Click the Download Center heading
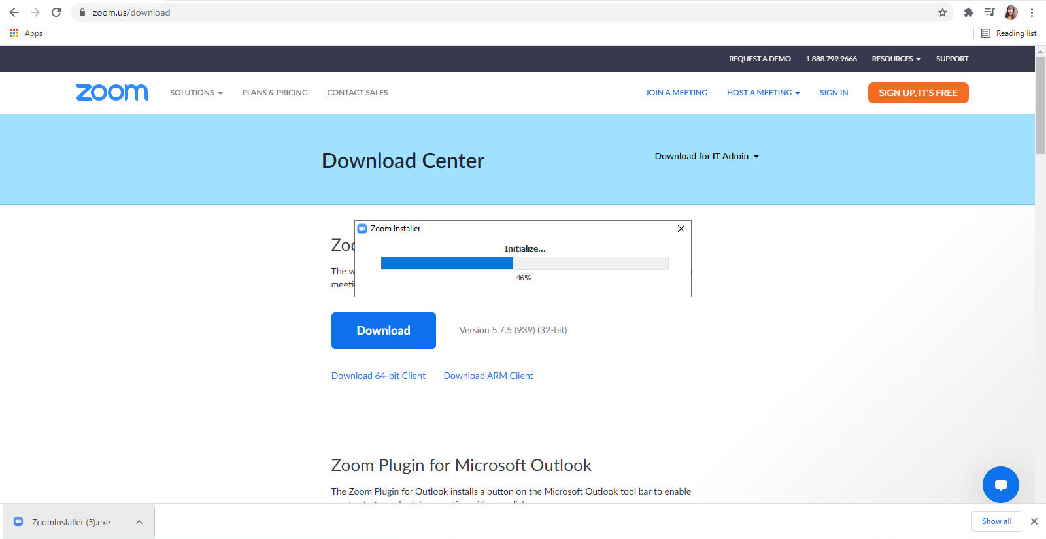Screen dimensions: 1046x539 click(x=403, y=161)
